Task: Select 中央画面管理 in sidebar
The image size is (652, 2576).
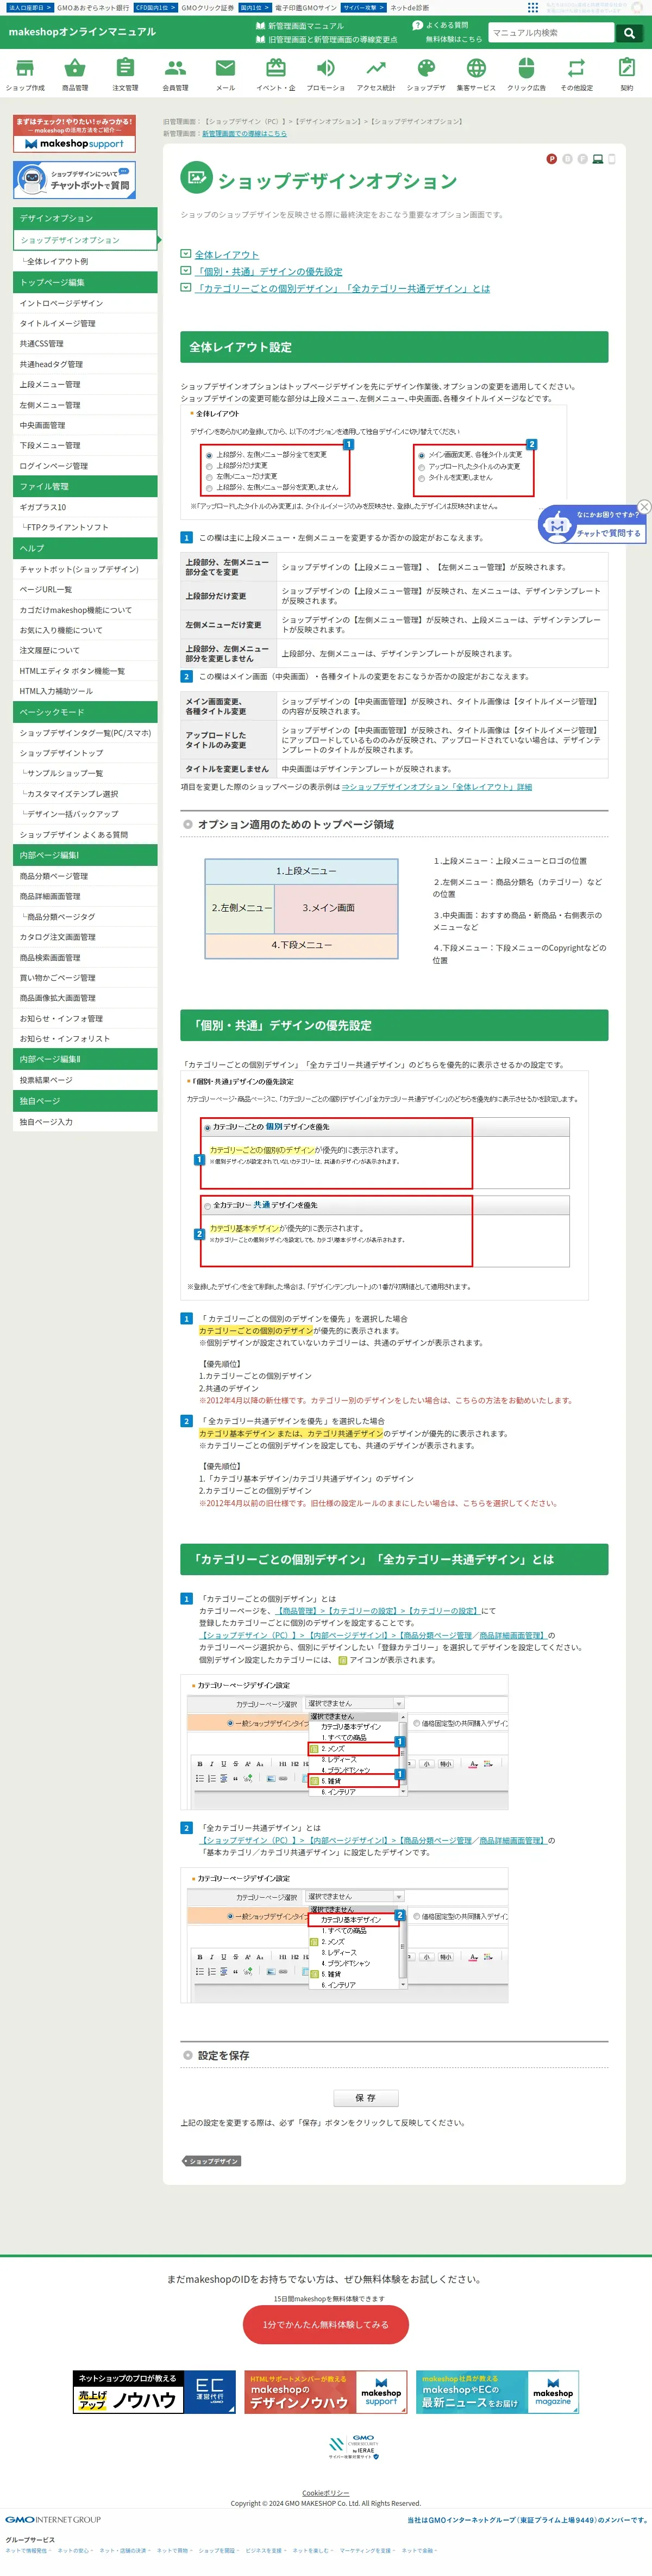Action: 85,425
